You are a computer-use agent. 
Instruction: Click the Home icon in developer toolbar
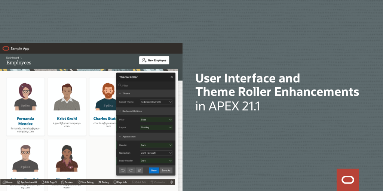tap(7, 182)
